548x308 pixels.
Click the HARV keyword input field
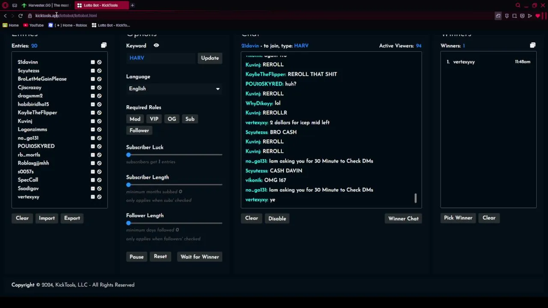pyautogui.click(x=161, y=58)
